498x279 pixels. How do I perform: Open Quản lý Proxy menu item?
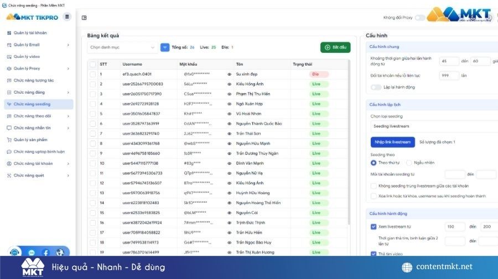click(38, 68)
